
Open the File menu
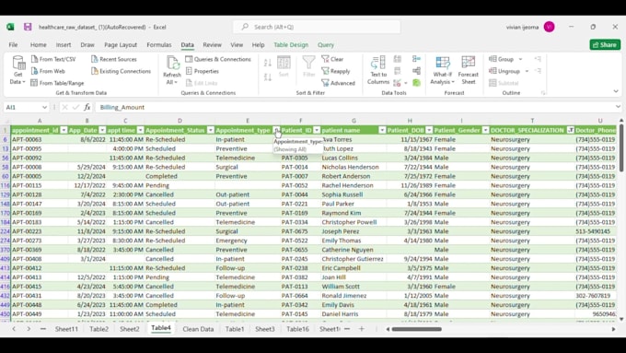(x=13, y=45)
